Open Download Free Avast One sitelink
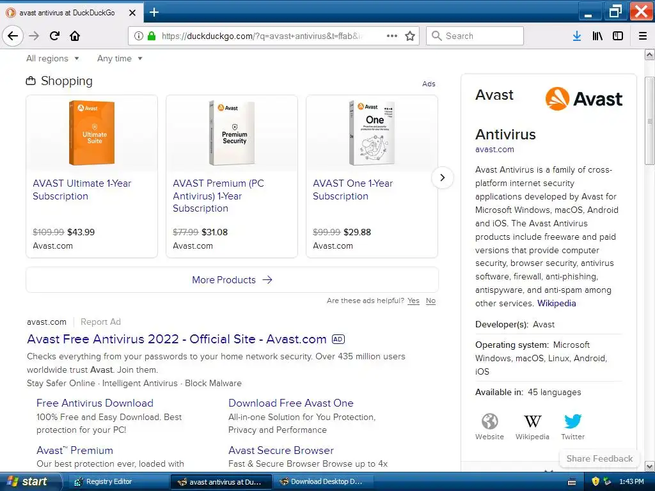The height and width of the screenshot is (491, 655). pos(291,403)
